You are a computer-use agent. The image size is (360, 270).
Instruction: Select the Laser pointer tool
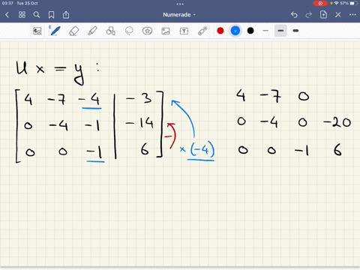[x=202, y=31]
